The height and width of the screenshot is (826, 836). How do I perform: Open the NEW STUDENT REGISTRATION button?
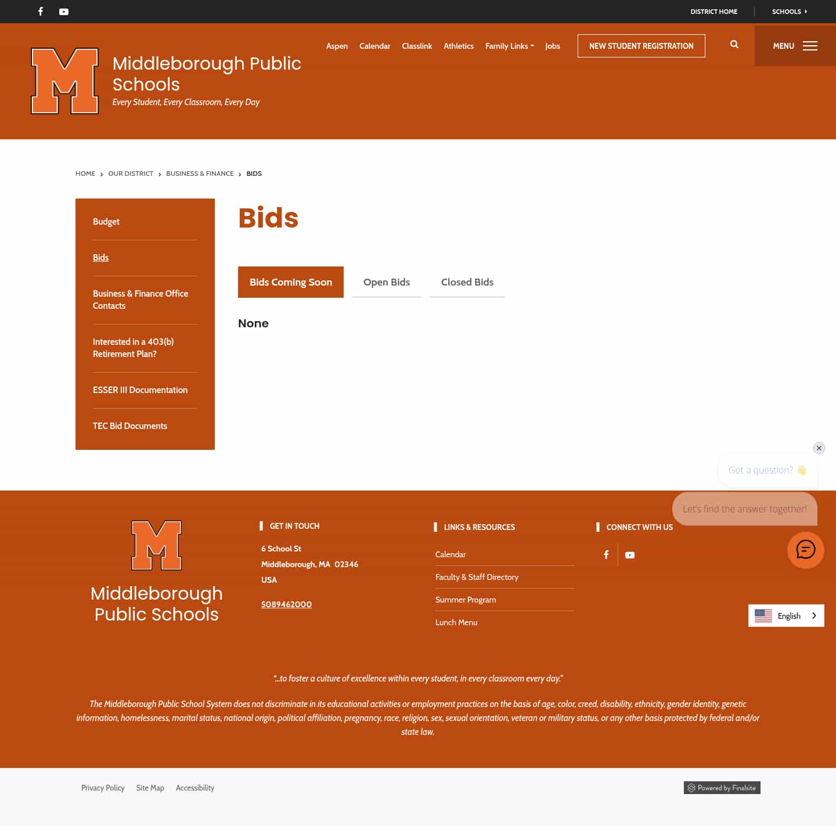tap(641, 45)
